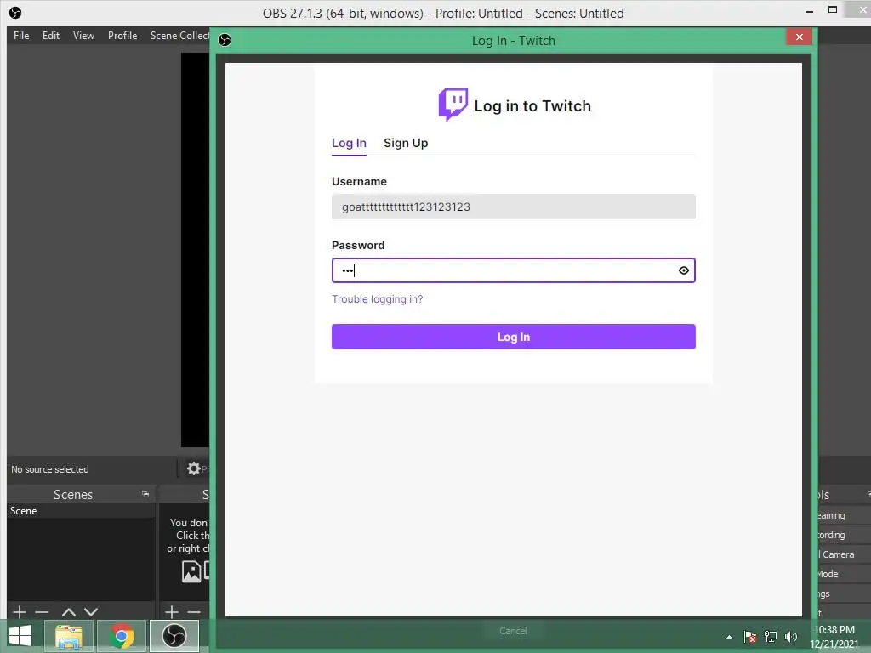Open volume control tray icon
Viewport: 871px width, 653px height.
click(790, 637)
